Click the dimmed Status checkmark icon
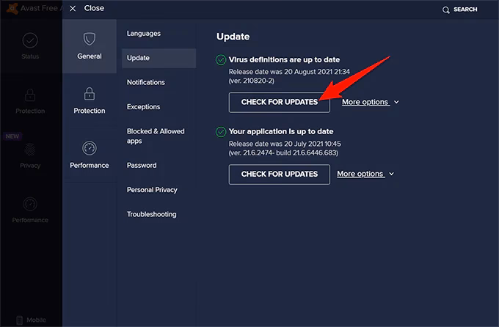The image size is (499, 327). click(x=30, y=40)
